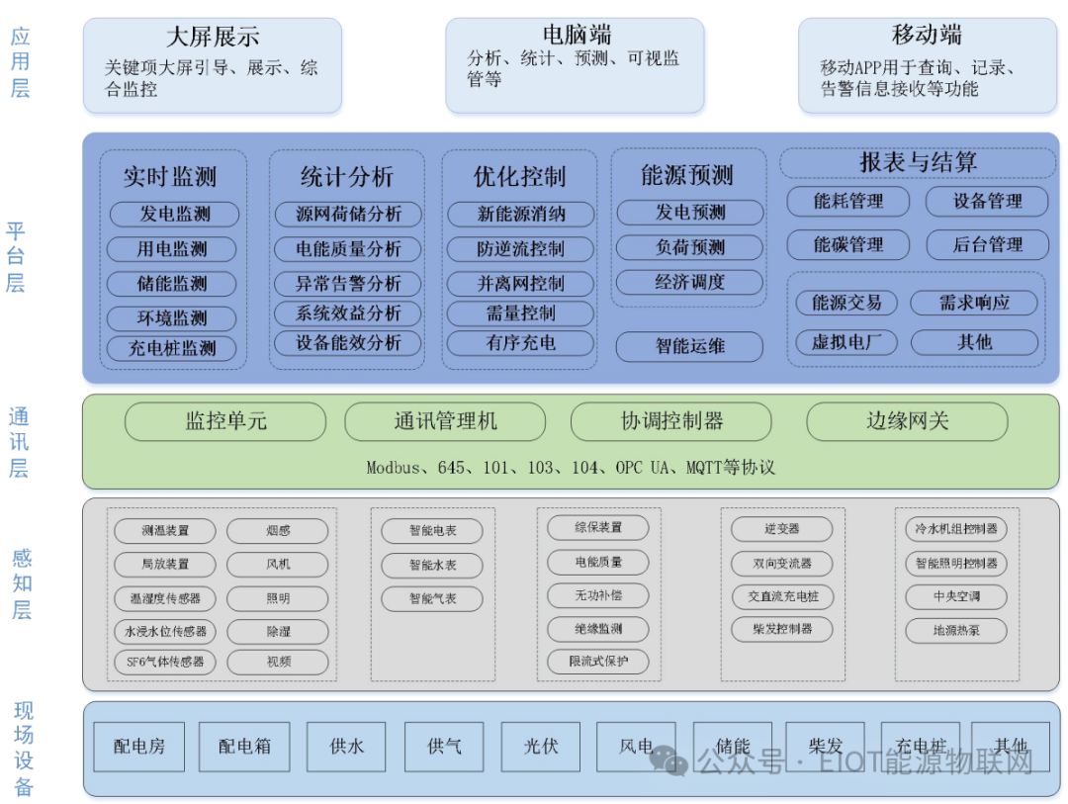Click 新能源消纳 under 优化控制
This screenshot has width=1068, height=804.
[x=521, y=214]
